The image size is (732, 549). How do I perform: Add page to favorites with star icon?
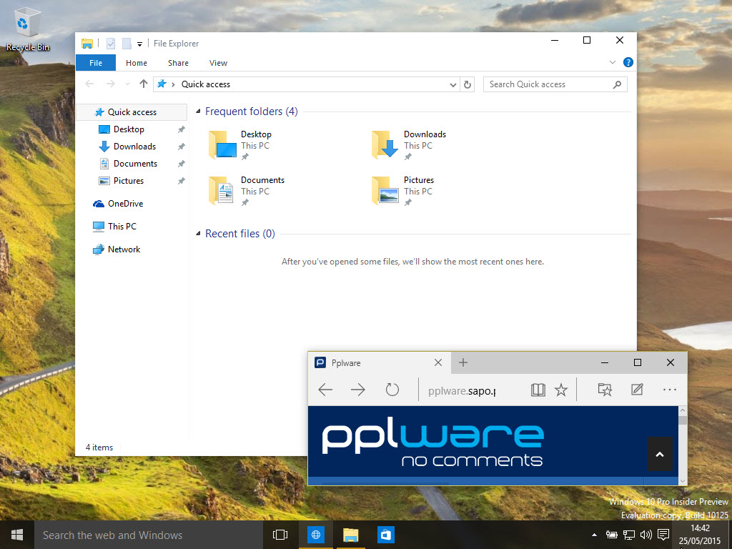tap(561, 390)
